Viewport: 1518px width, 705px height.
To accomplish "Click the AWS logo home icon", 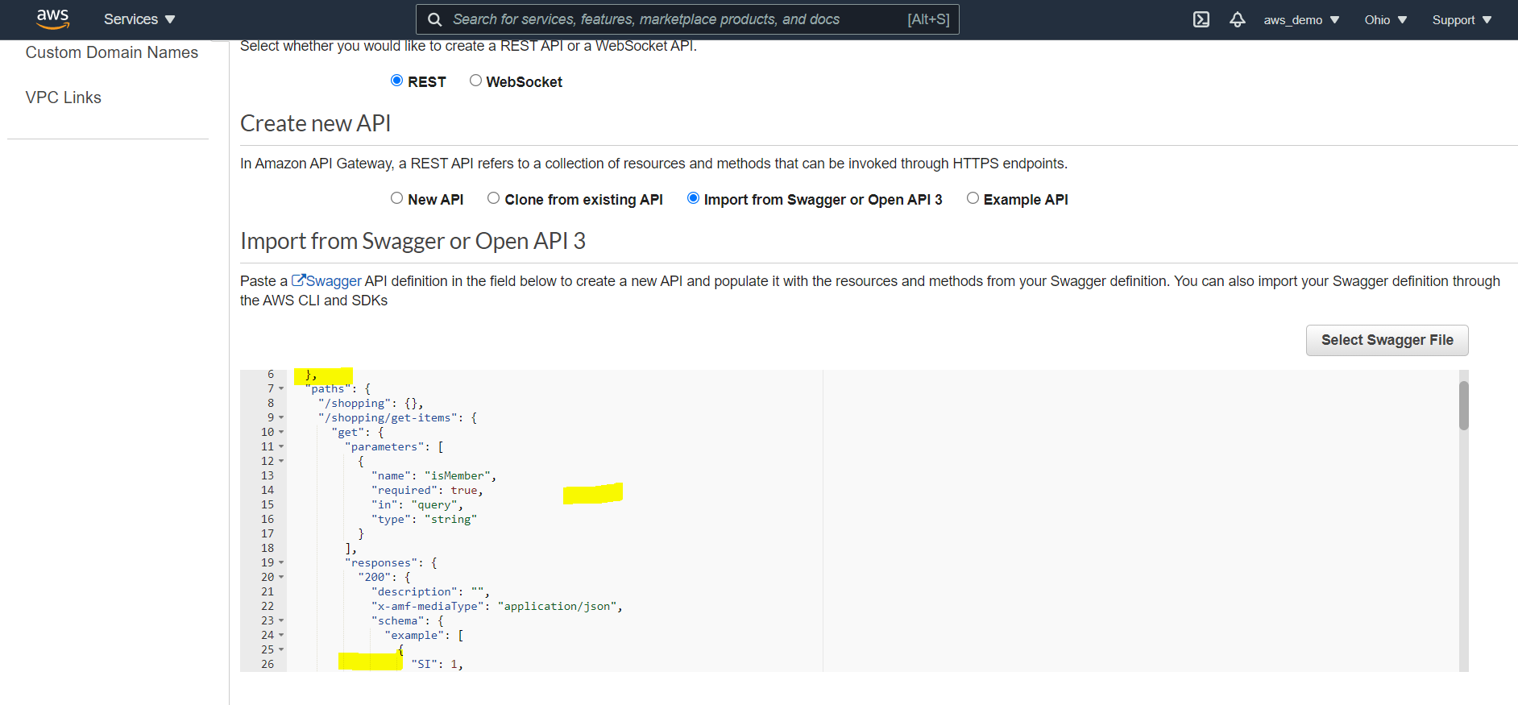I will [53, 19].
